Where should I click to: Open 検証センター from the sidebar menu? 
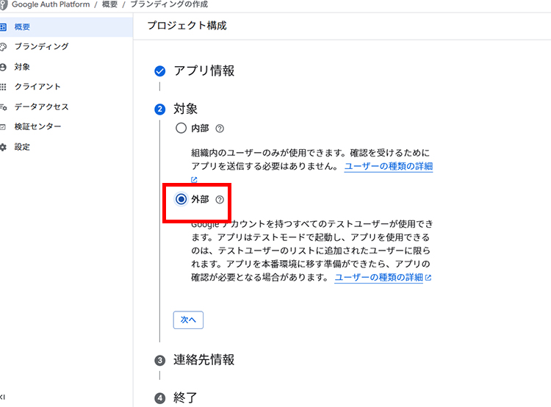coord(37,126)
